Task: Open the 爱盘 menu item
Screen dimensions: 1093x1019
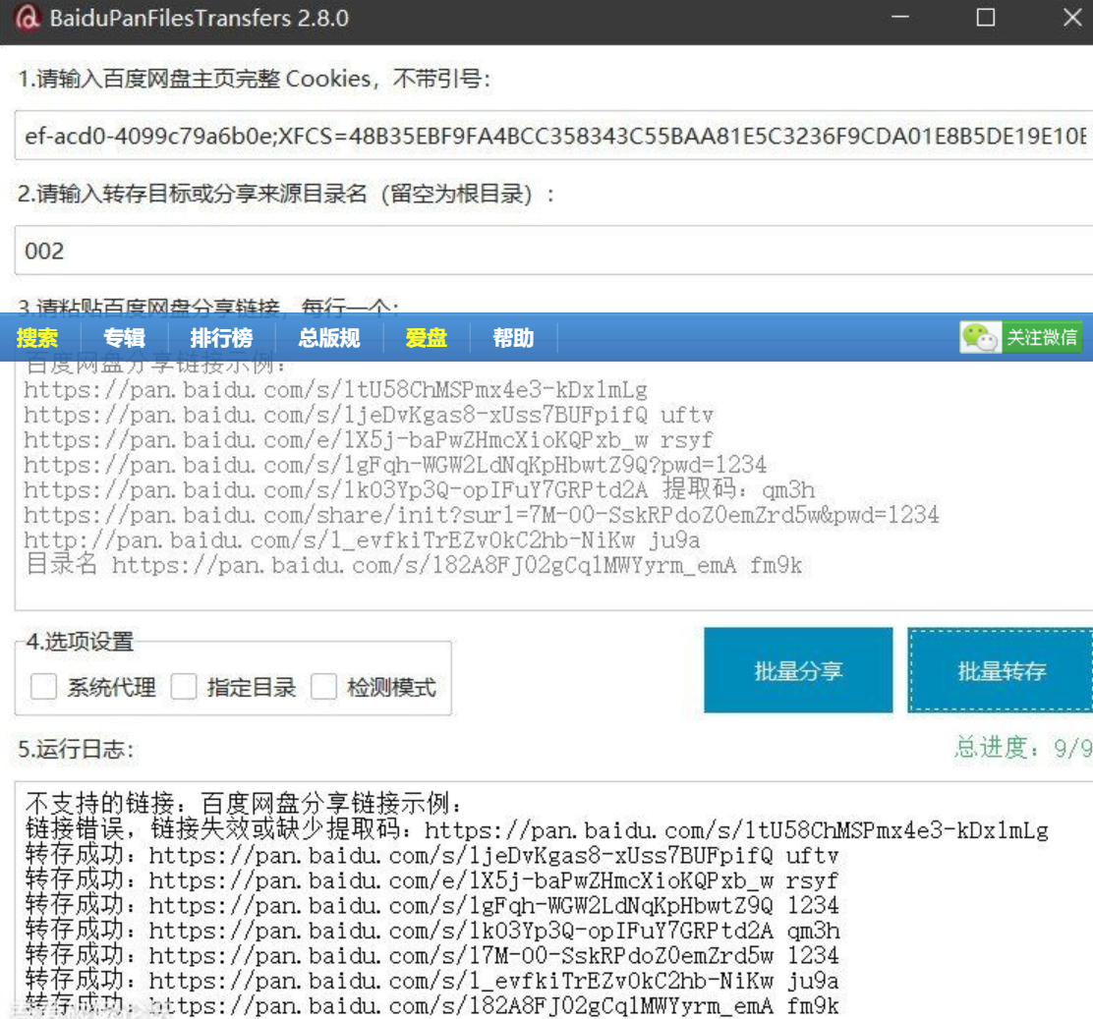Action: tap(426, 338)
